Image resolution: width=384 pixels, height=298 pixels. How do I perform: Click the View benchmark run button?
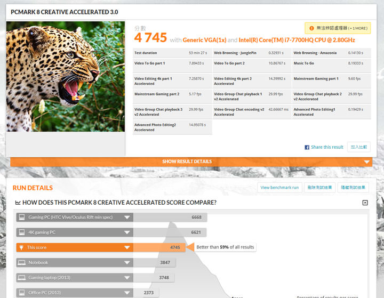pos(279,188)
